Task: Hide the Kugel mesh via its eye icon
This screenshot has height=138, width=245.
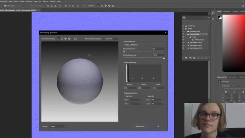Action: (x=183, y=37)
